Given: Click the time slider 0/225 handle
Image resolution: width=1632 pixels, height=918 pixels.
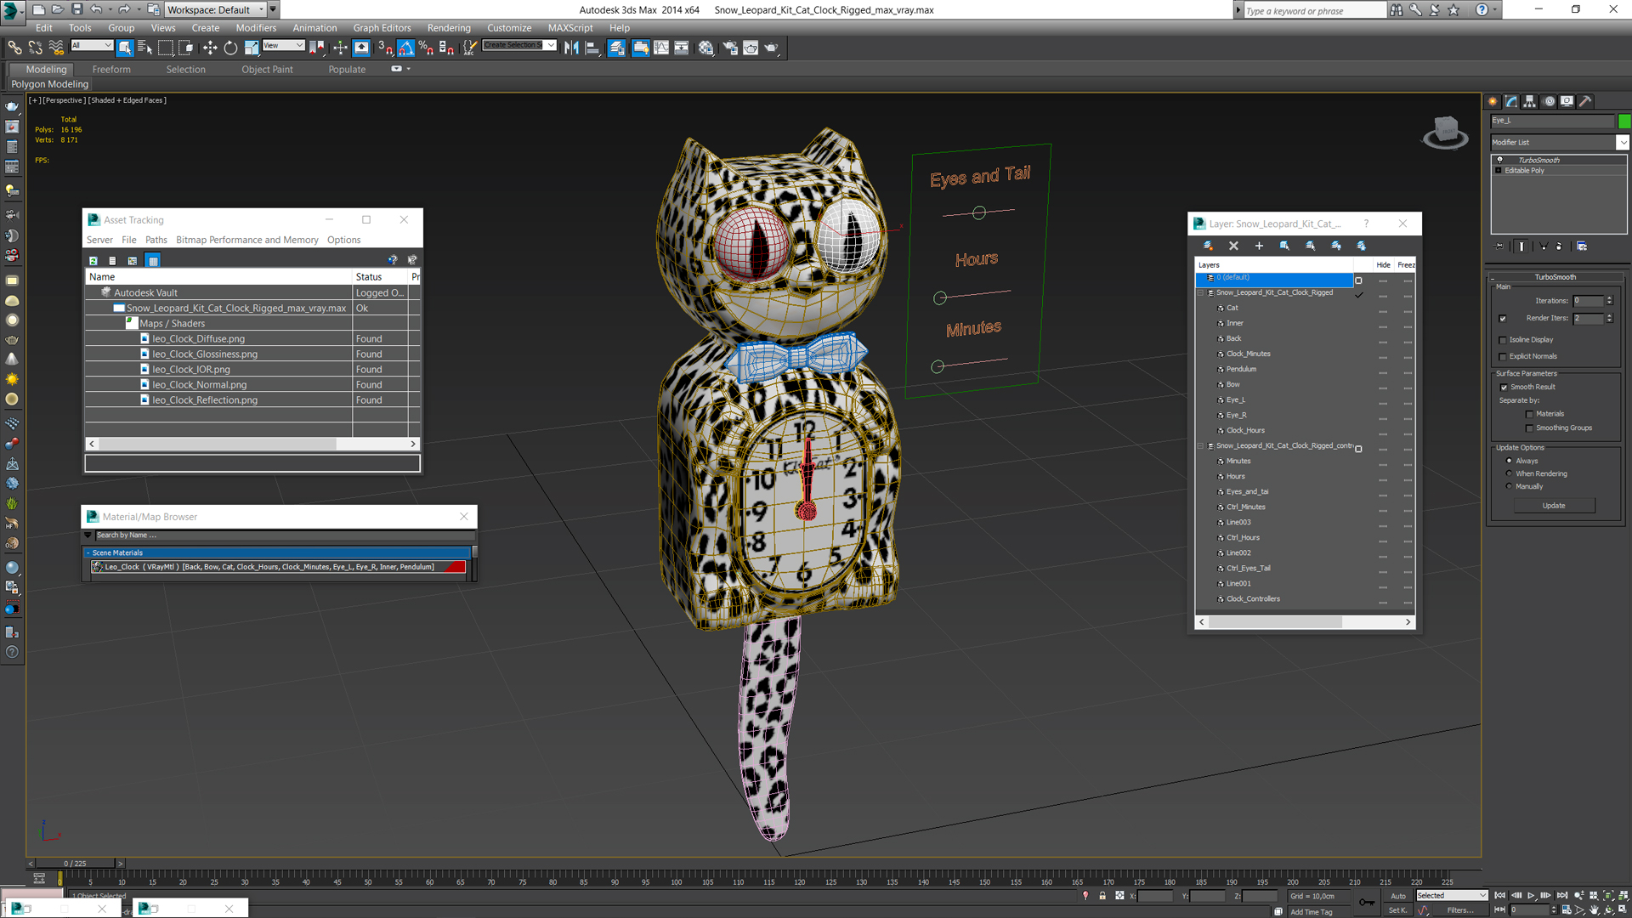Looking at the screenshot, I should (75, 864).
